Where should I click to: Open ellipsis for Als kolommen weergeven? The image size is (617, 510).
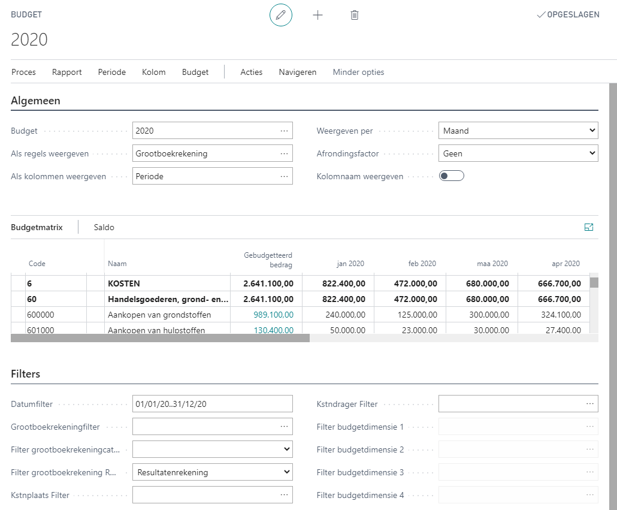pyautogui.click(x=284, y=176)
